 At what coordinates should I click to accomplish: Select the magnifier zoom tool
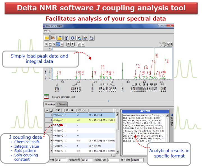click(x=46, y=44)
